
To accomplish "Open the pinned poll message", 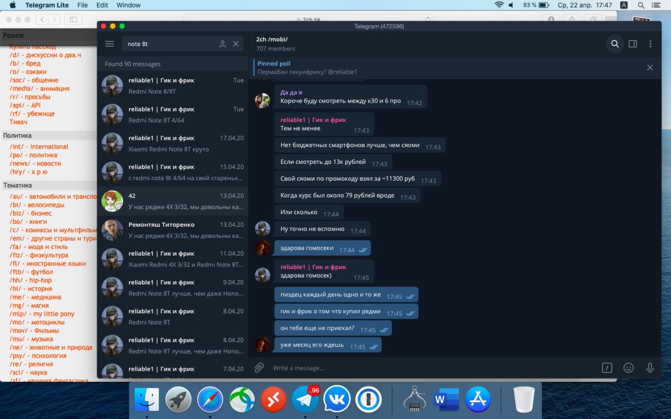I will click(x=446, y=68).
